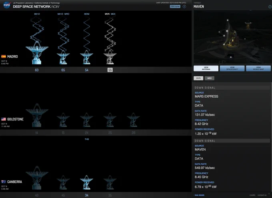Click the 8.45 GHz frequency value
The image size is (272, 198).
[x=201, y=177]
